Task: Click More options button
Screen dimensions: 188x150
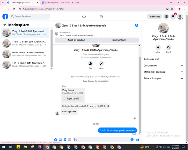Action: pos(119,40)
